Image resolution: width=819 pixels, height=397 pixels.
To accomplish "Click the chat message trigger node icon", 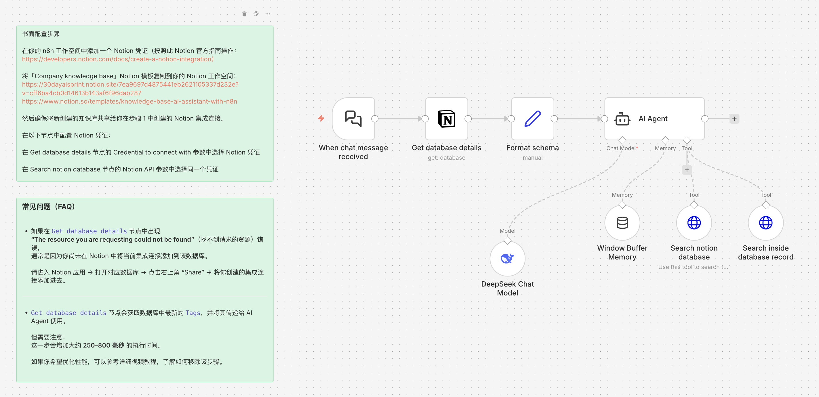I will tap(353, 119).
